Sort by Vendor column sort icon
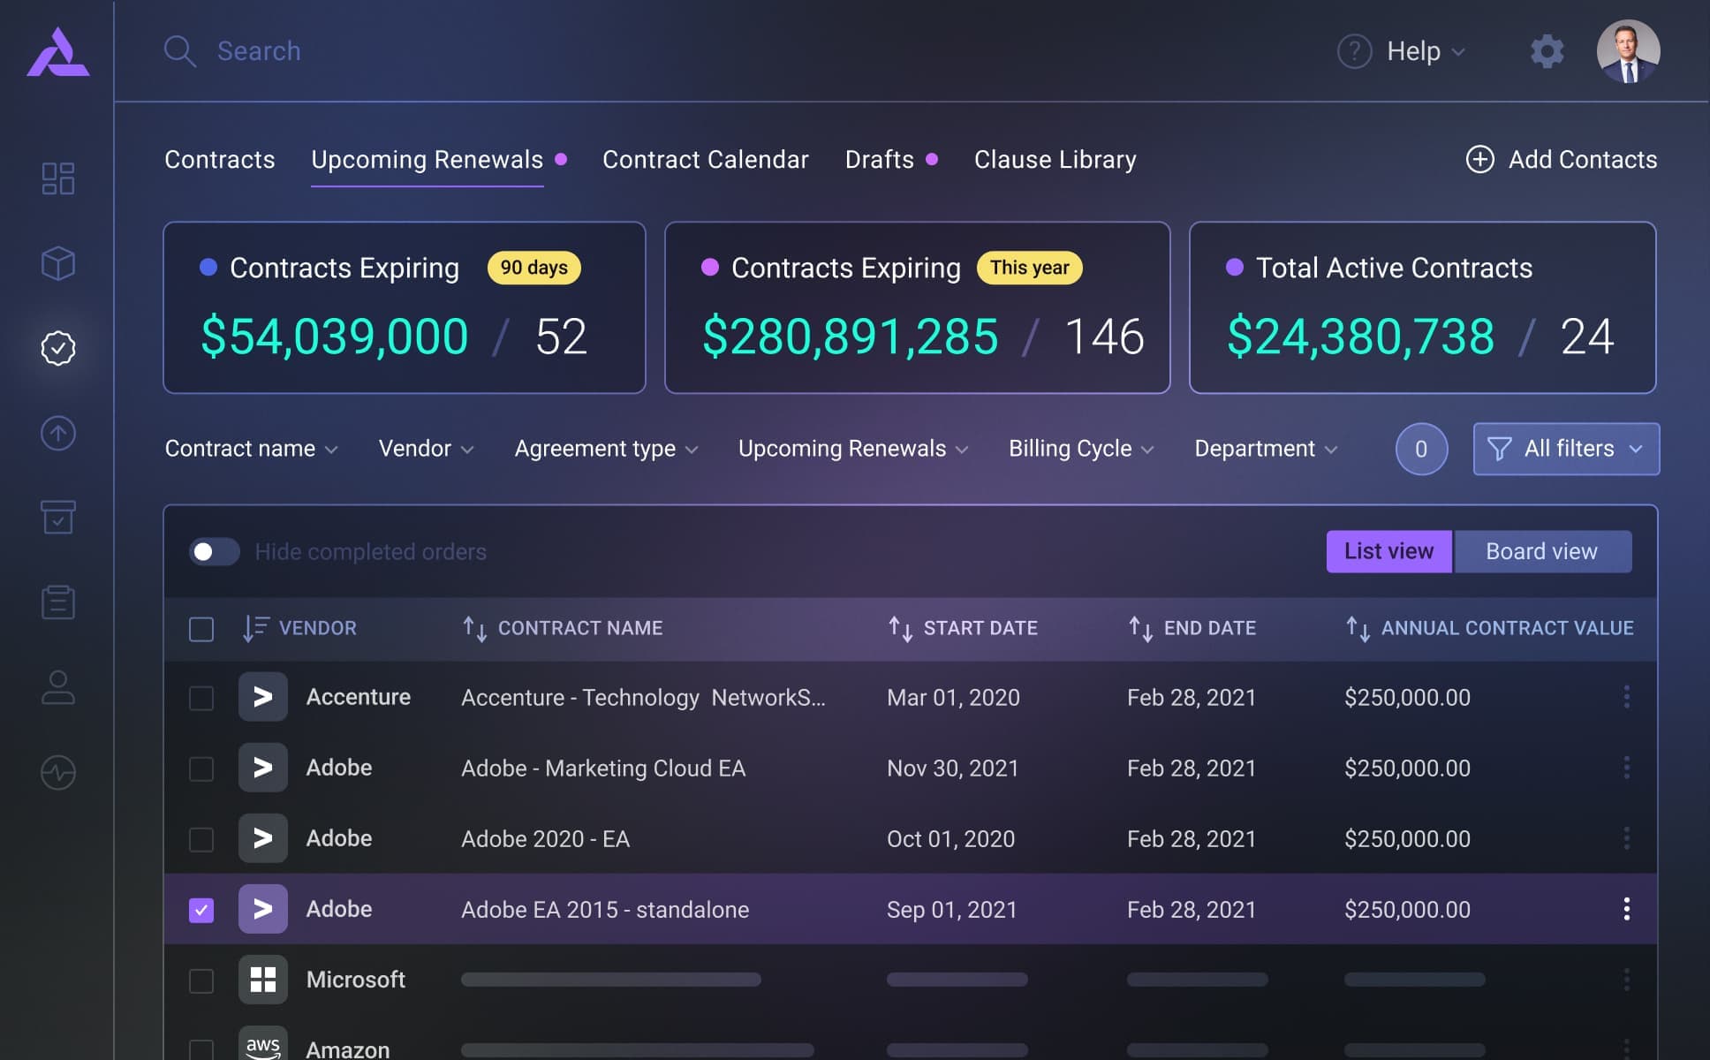 pyautogui.click(x=255, y=628)
